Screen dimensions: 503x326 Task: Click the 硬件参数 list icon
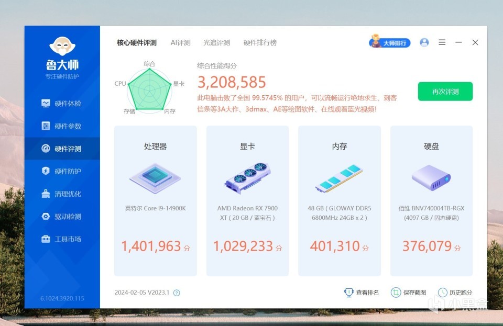pos(46,126)
